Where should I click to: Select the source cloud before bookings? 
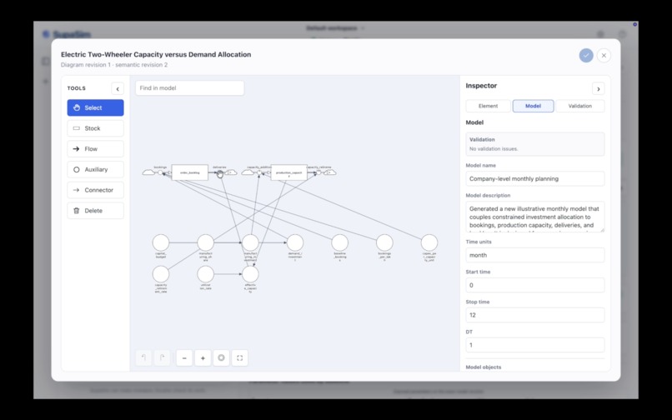(148, 172)
